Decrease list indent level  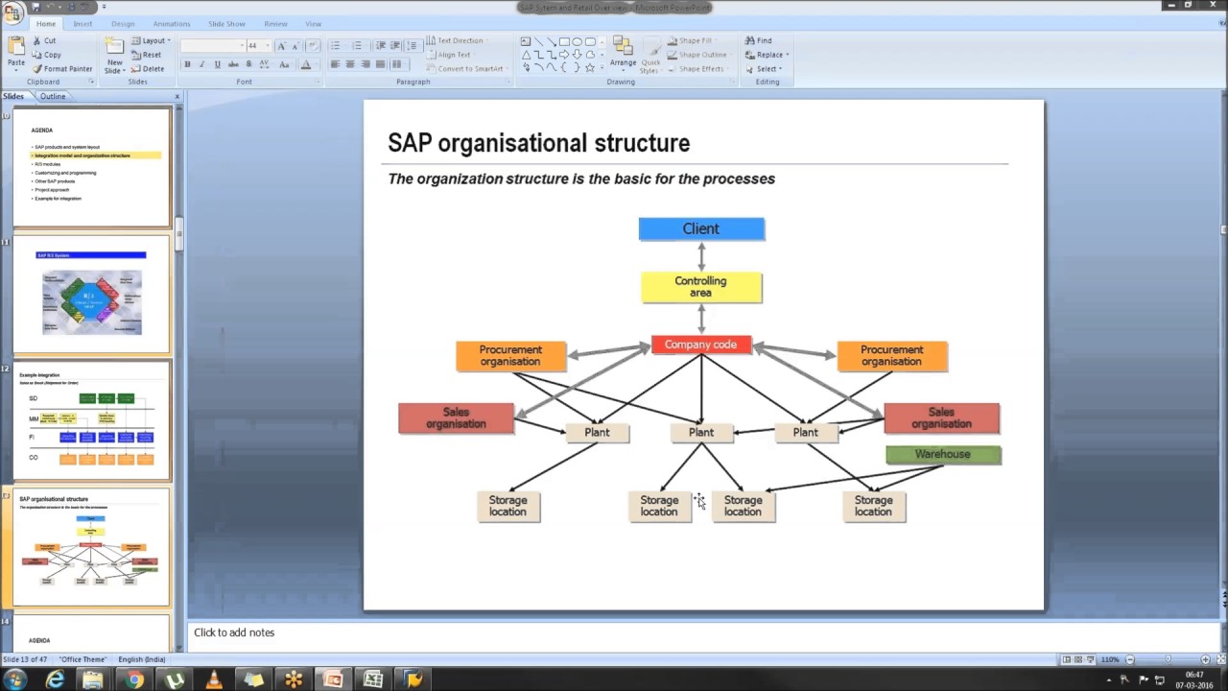pos(381,45)
